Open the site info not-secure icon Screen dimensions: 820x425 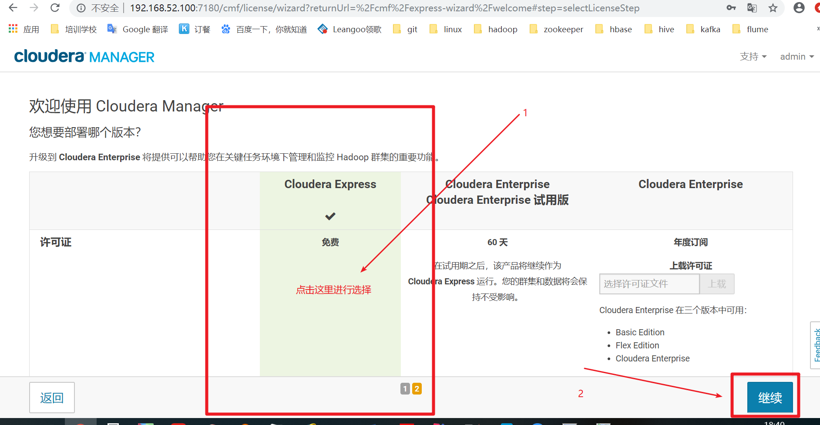81,8
